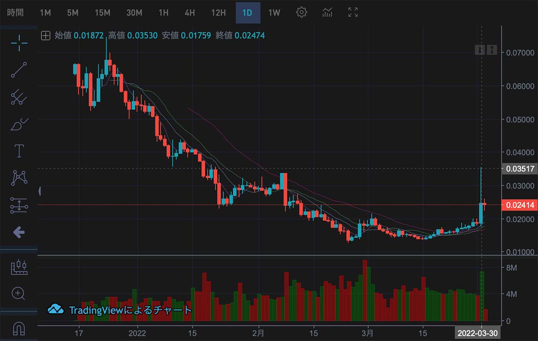Click the 終値 0.02474 legend value
Viewport: 538px width, 341px height.
(x=240, y=35)
